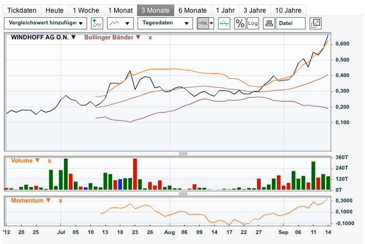Image resolution: width=365 pixels, height=244 pixels.
Task: Select the 1 Jahr tab
Action: (225, 11)
